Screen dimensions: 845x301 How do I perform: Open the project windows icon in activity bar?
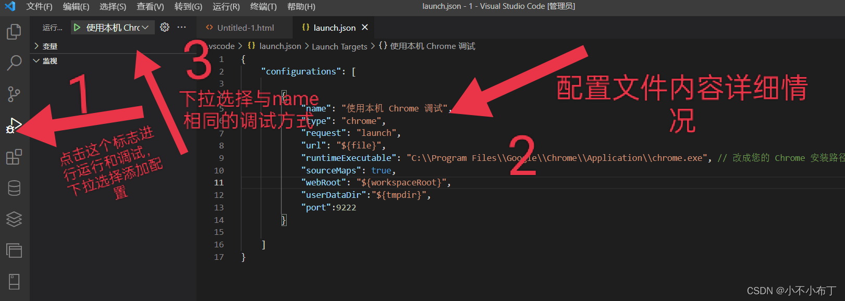pyautogui.click(x=14, y=250)
